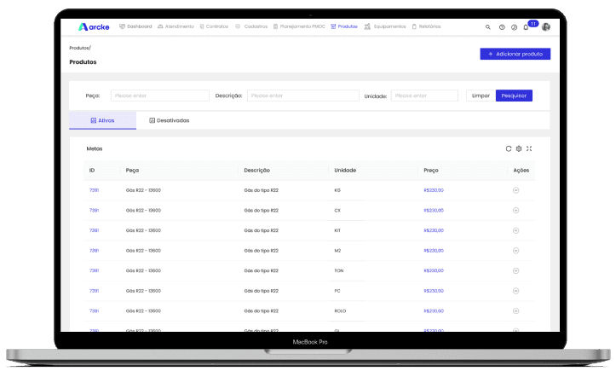Viewport: 616px width, 377px height.
Task: Open table settings gear icon
Action: 519,148
